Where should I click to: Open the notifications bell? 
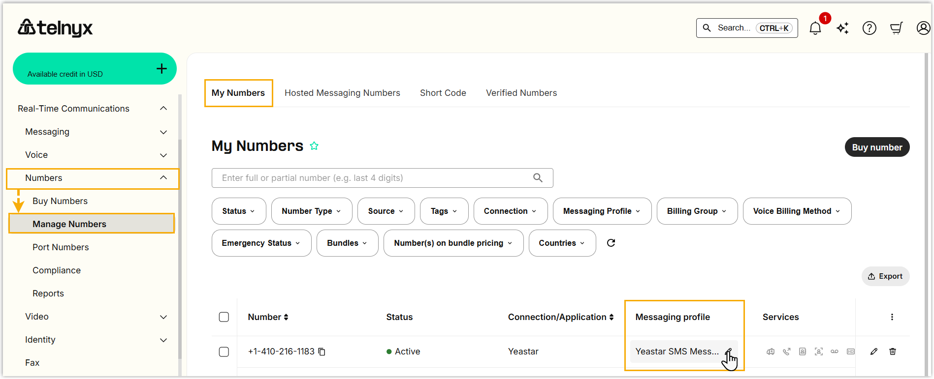[815, 29]
